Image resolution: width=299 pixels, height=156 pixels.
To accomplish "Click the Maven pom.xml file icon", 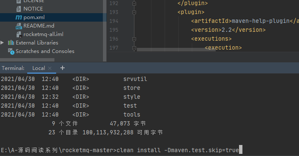I will pyautogui.click(x=18, y=17).
